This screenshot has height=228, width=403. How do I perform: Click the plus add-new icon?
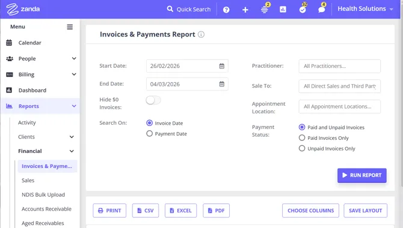(245, 10)
